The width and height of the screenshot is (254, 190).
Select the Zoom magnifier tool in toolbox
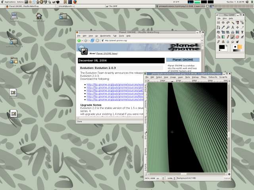pos(228,27)
